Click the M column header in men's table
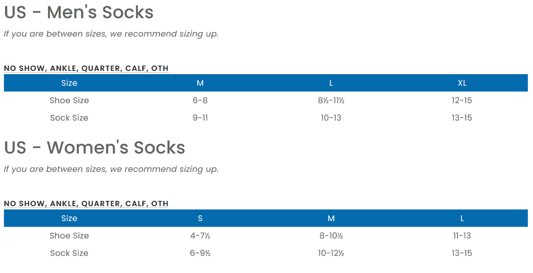 [x=200, y=83]
